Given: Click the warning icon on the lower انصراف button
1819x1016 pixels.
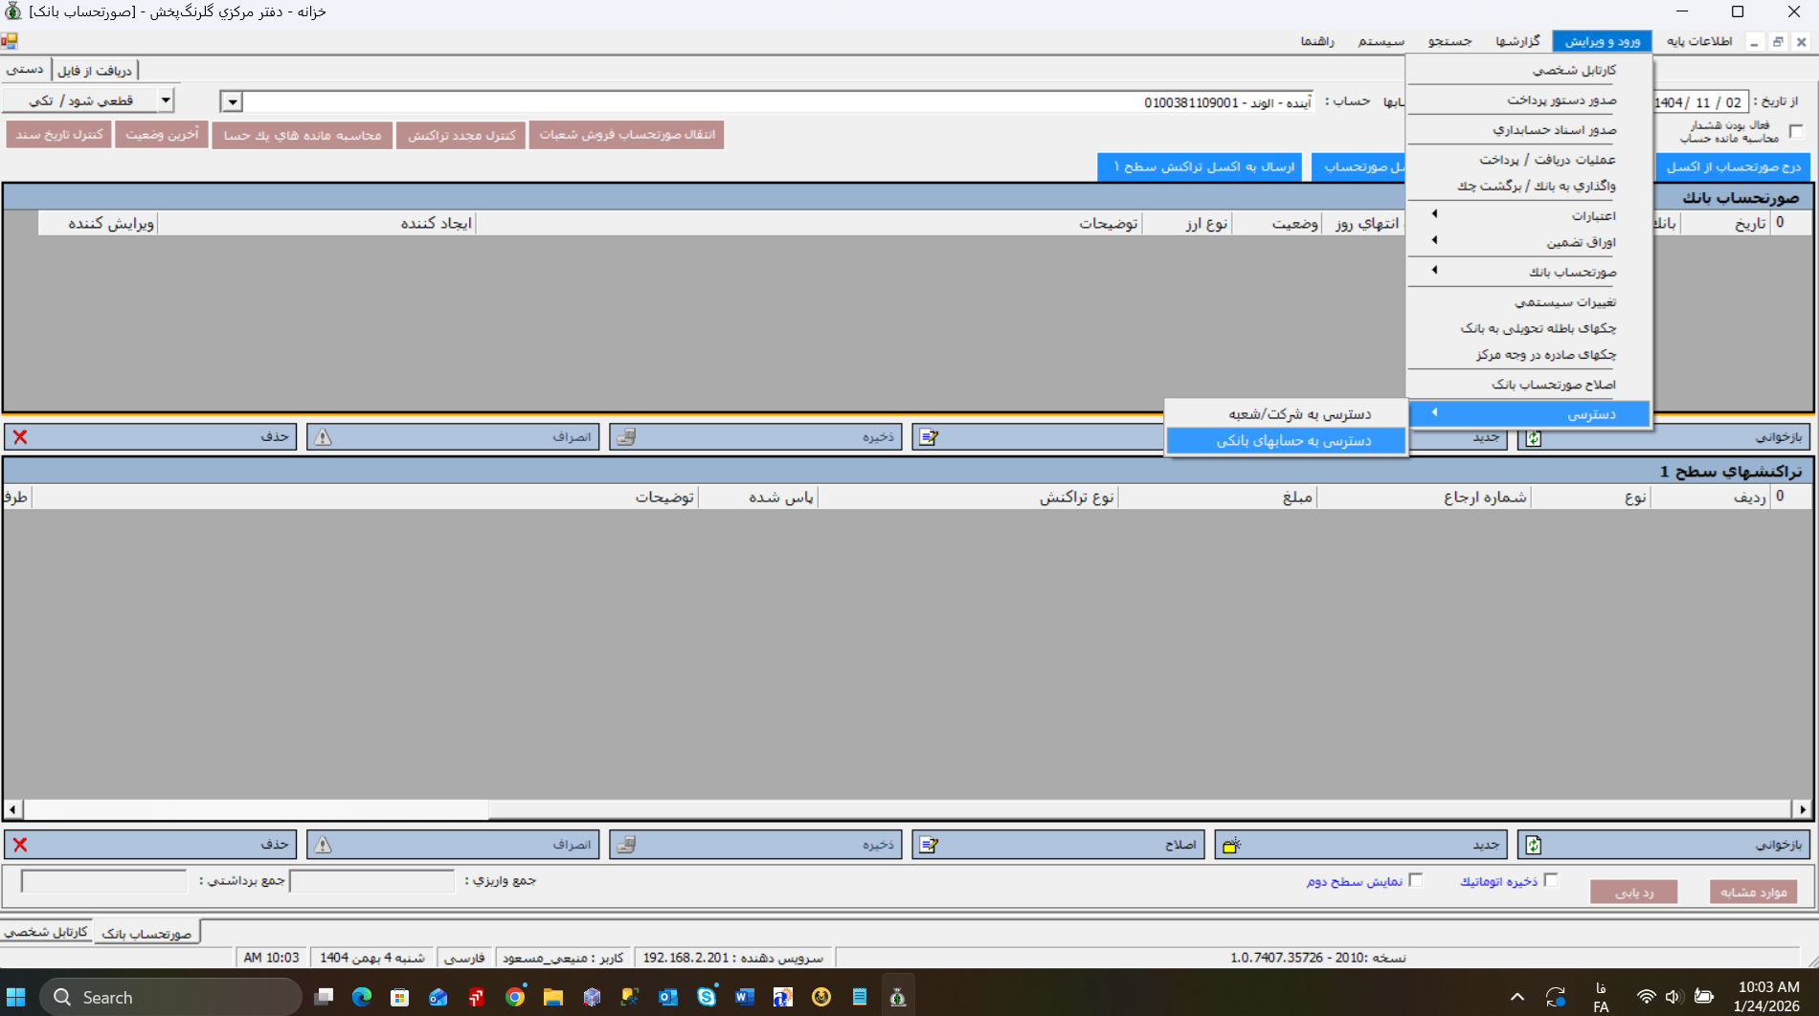Looking at the screenshot, I should pos(324,845).
